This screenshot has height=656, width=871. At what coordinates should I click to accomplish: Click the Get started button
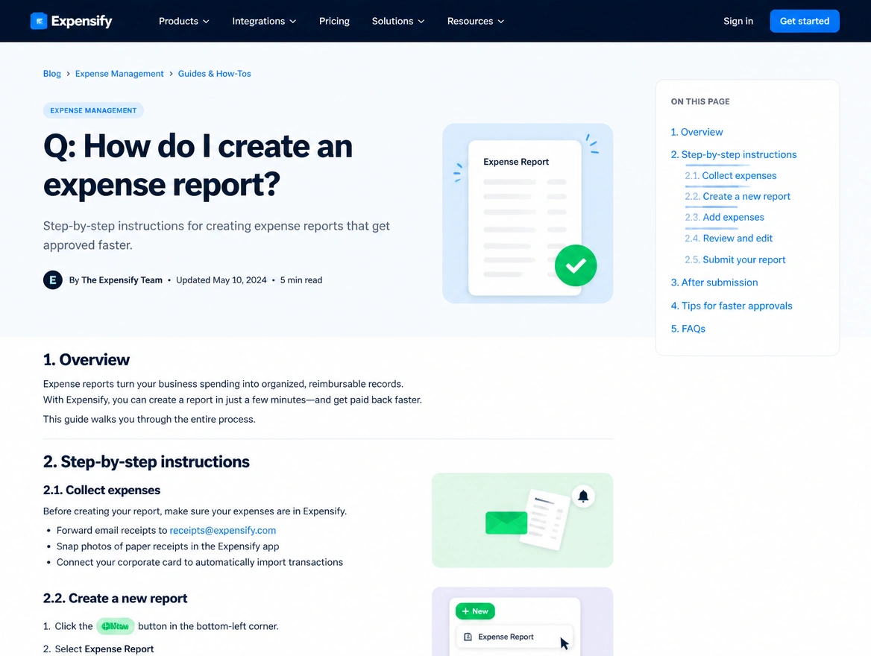[805, 21]
